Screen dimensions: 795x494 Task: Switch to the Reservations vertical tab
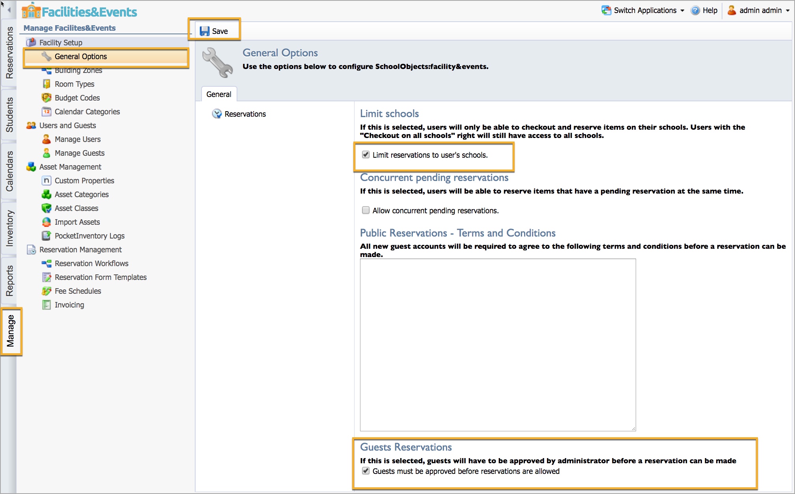pos(9,53)
